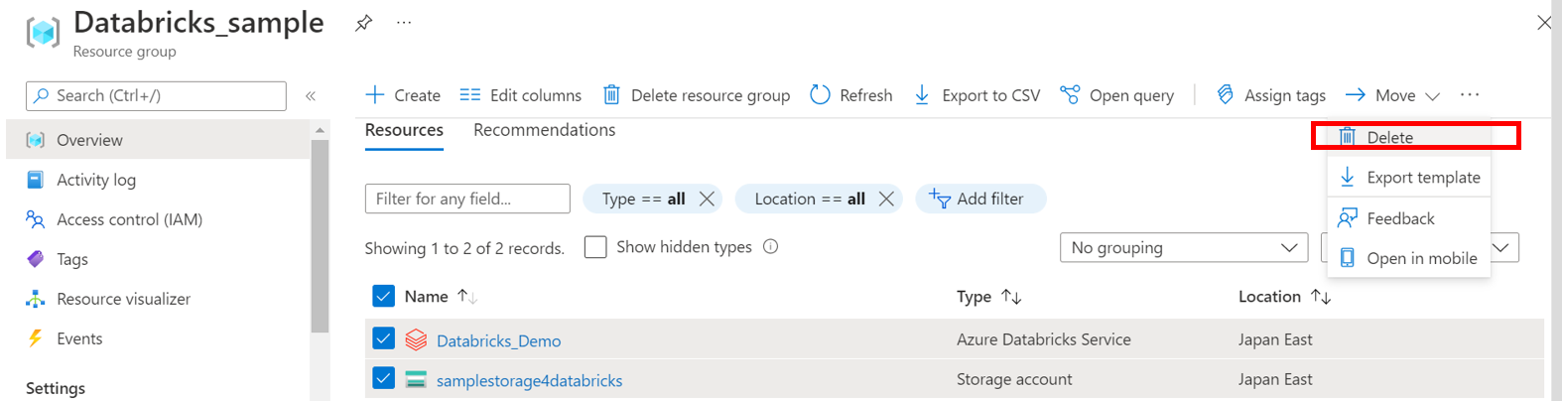The image size is (1562, 401).
Task: Uncheck the samplestorage4databricks row checkbox
Action: tap(383, 379)
